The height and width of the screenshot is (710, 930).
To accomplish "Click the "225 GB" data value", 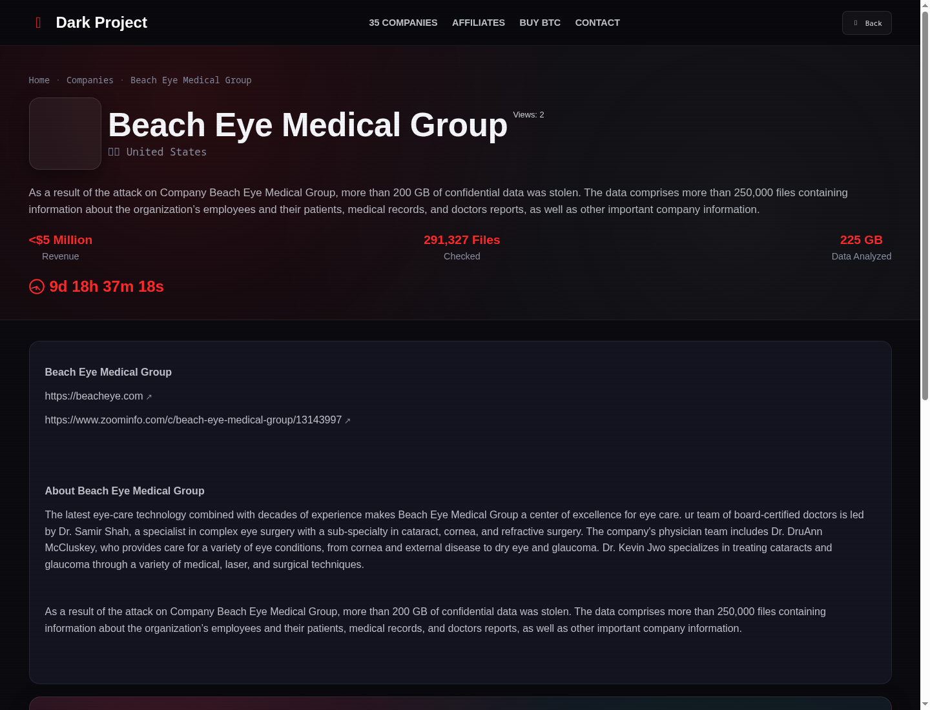I will [862, 240].
